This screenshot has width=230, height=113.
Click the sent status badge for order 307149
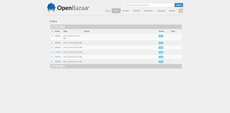pos(161,57)
